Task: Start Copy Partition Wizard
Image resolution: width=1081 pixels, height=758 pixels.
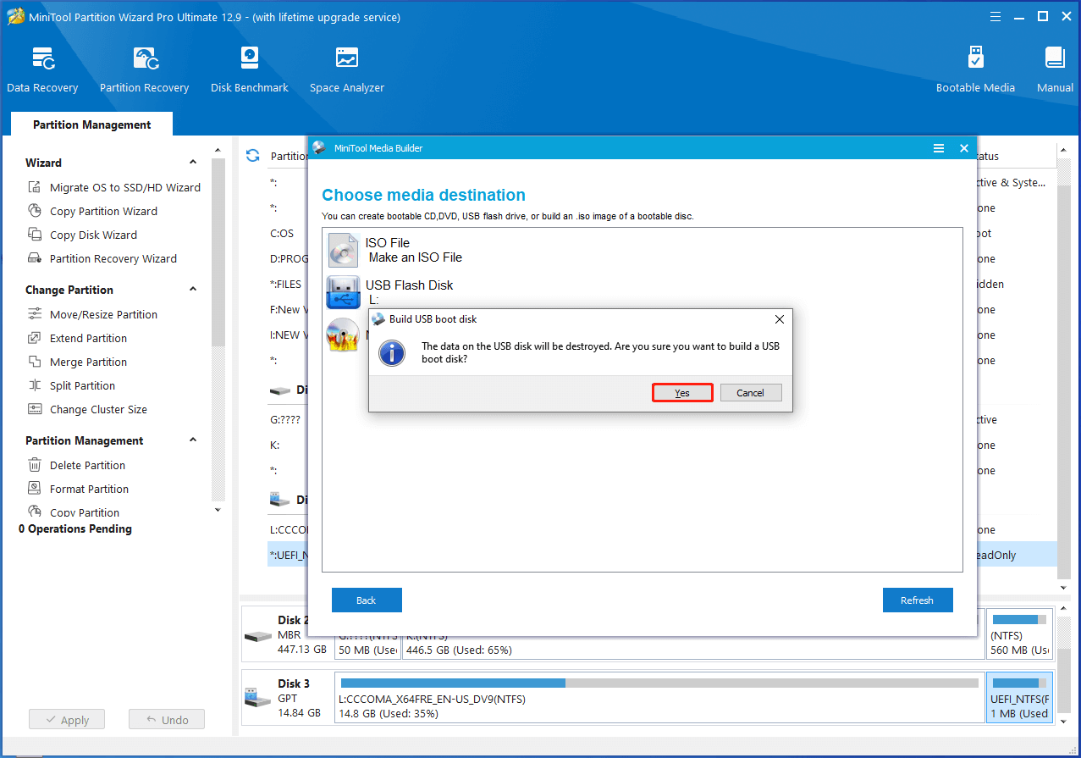Action: click(x=93, y=211)
